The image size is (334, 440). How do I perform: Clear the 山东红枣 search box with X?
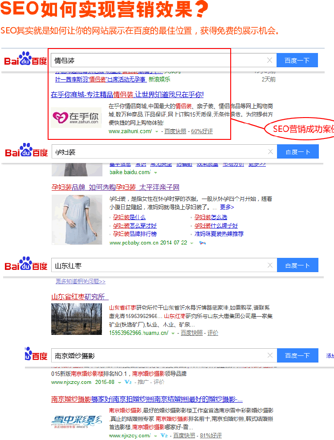[x=270, y=265]
